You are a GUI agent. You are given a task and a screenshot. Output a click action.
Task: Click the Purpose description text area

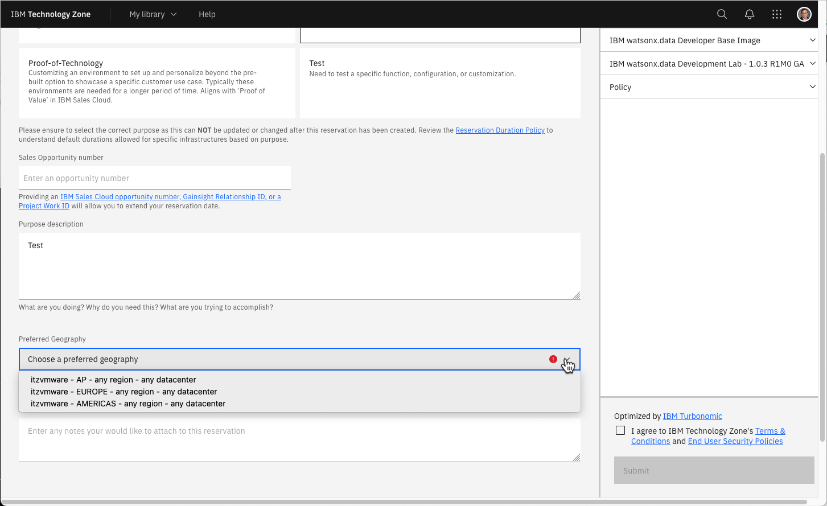pyautogui.click(x=299, y=266)
